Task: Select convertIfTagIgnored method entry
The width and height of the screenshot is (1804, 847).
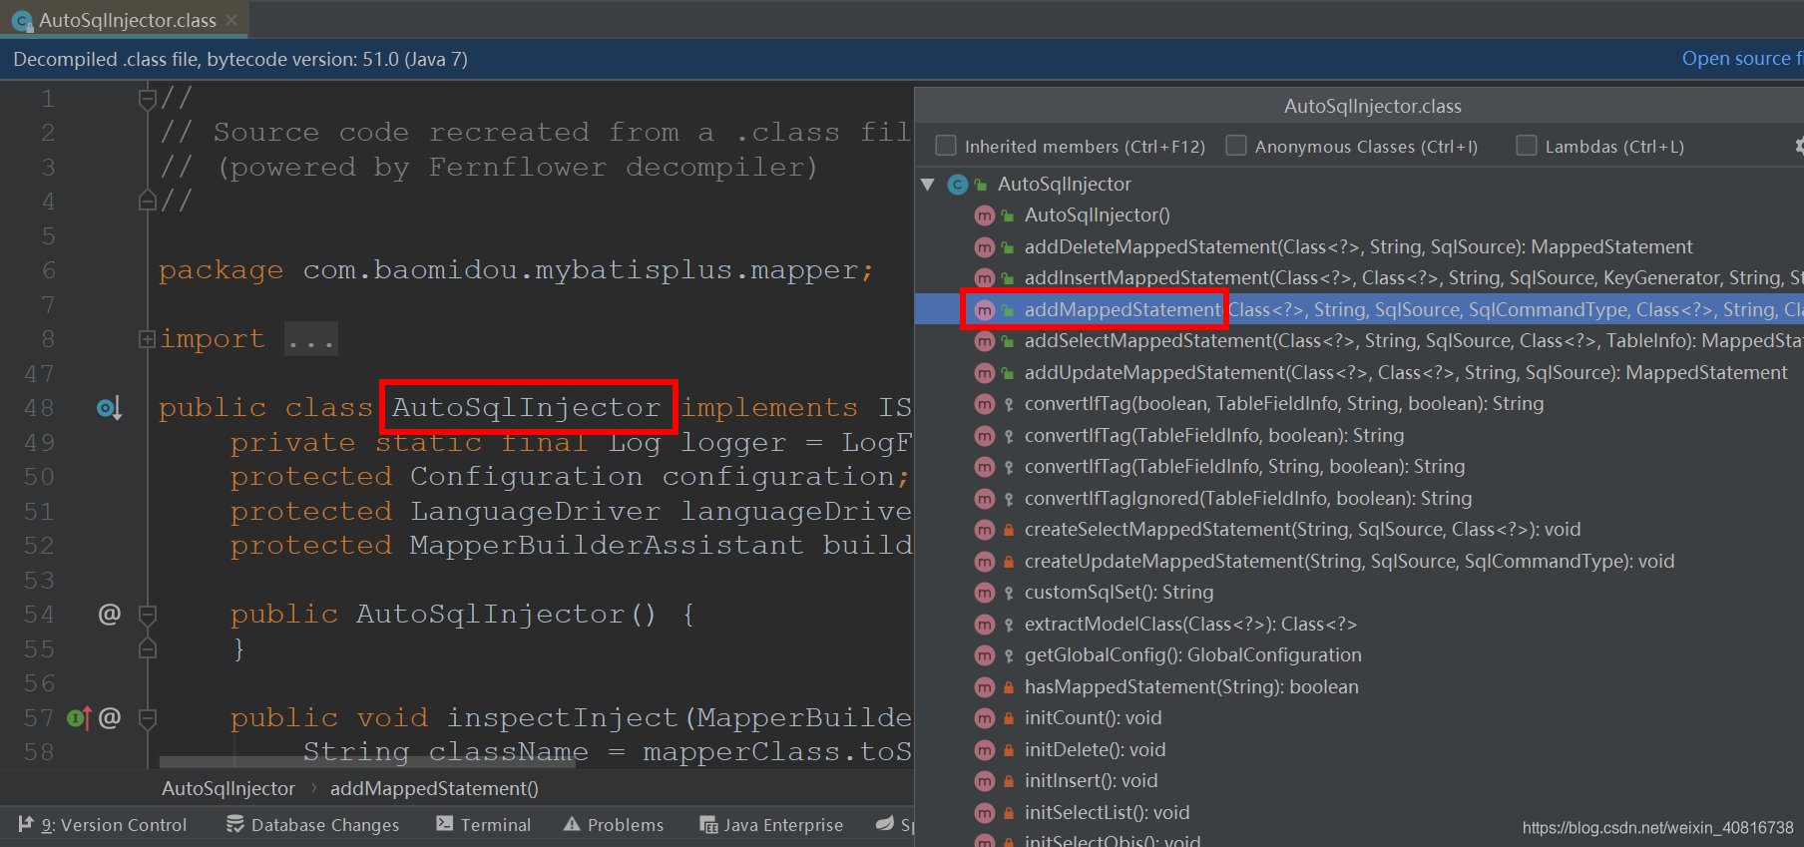Action: pos(1248,498)
